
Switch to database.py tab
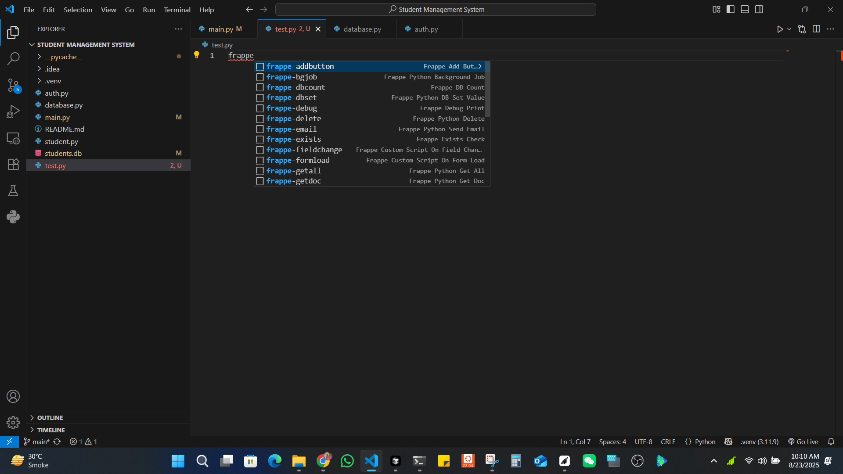(362, 29)
